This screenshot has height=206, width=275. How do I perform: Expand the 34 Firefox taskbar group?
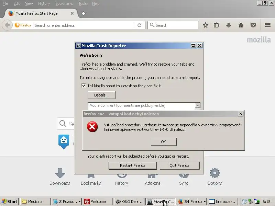192,202
